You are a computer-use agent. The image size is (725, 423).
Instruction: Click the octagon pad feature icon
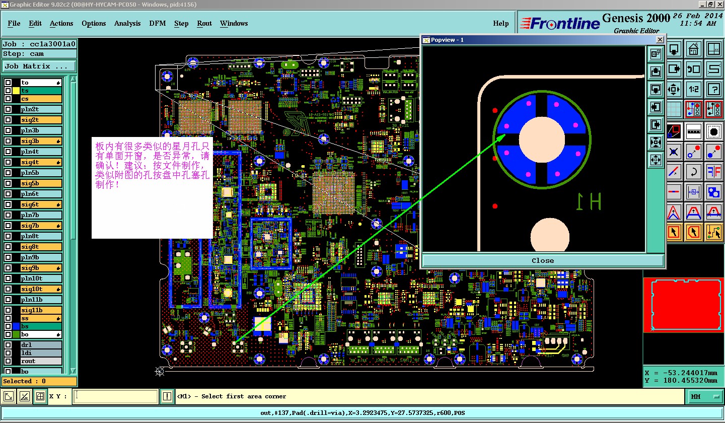714,131
